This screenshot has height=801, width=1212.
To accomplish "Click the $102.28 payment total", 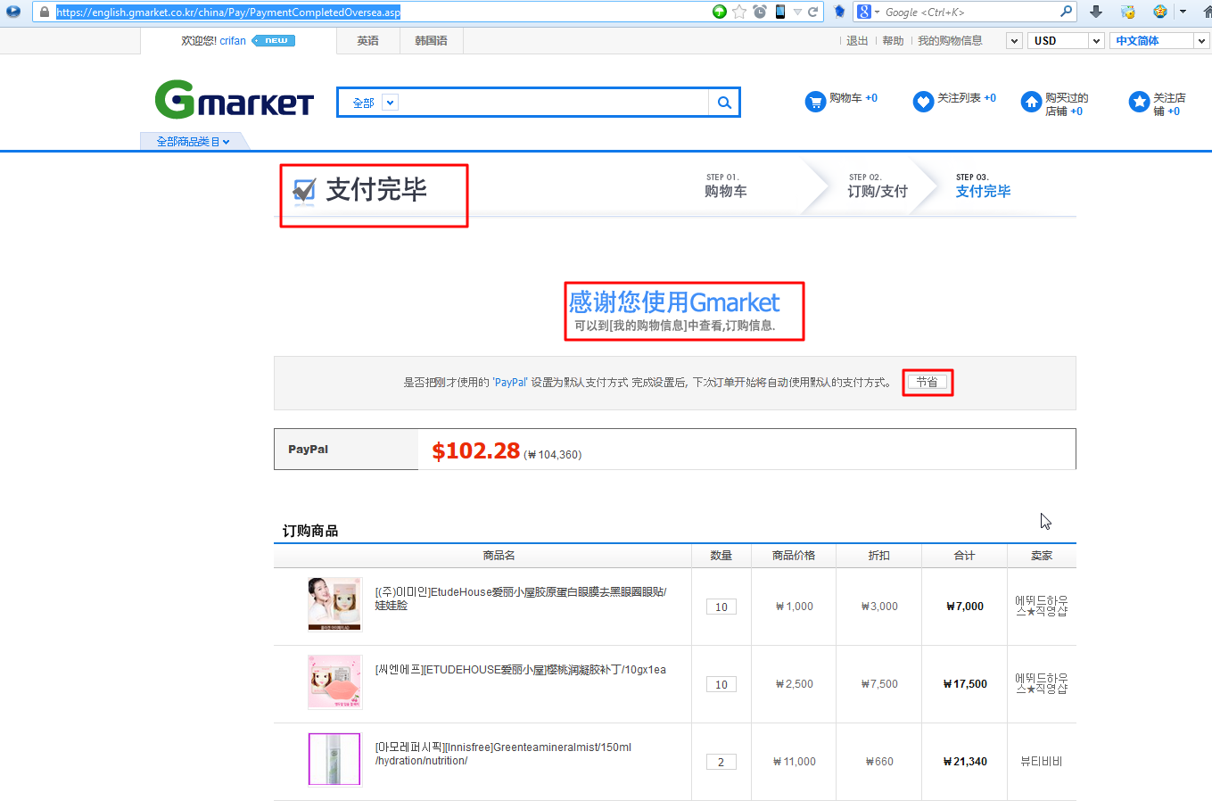I will tap(476, 451).
